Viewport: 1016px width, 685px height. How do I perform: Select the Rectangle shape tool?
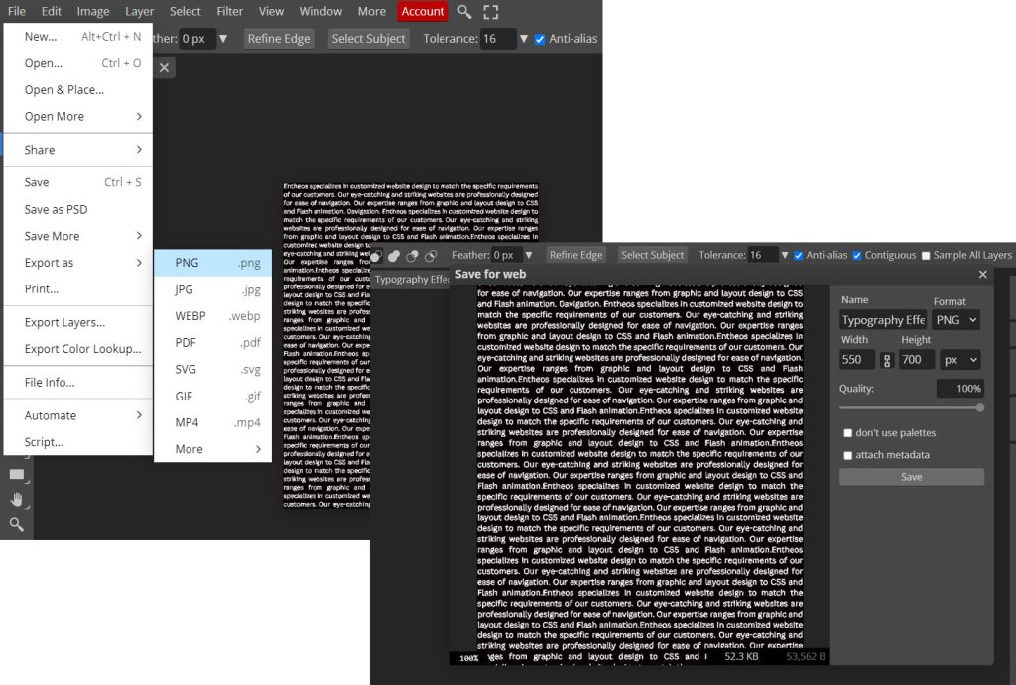pos(17,475)
